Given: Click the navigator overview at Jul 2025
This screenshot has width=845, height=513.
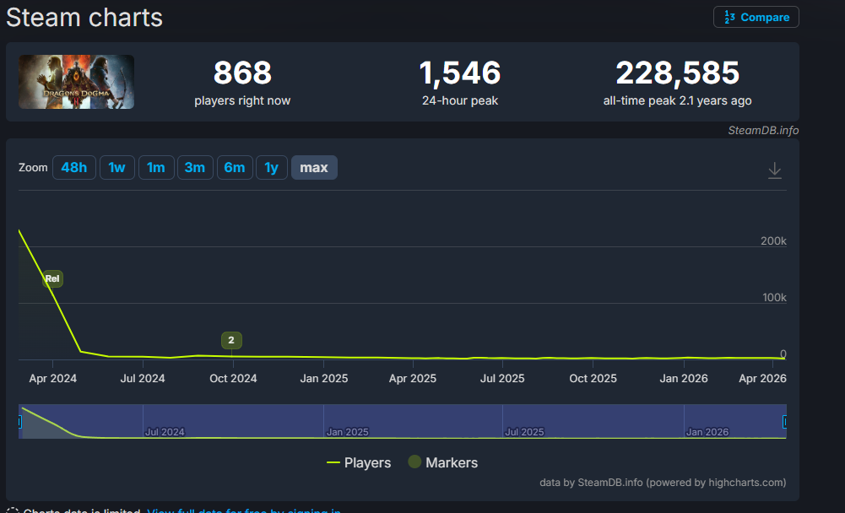Looking at the screenshot, I should pyautogui.click(x=524, y=432).
